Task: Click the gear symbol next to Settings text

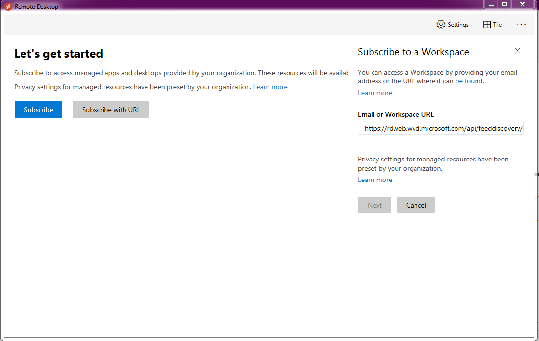Action: pyautogui.click(x=440, y=24)
